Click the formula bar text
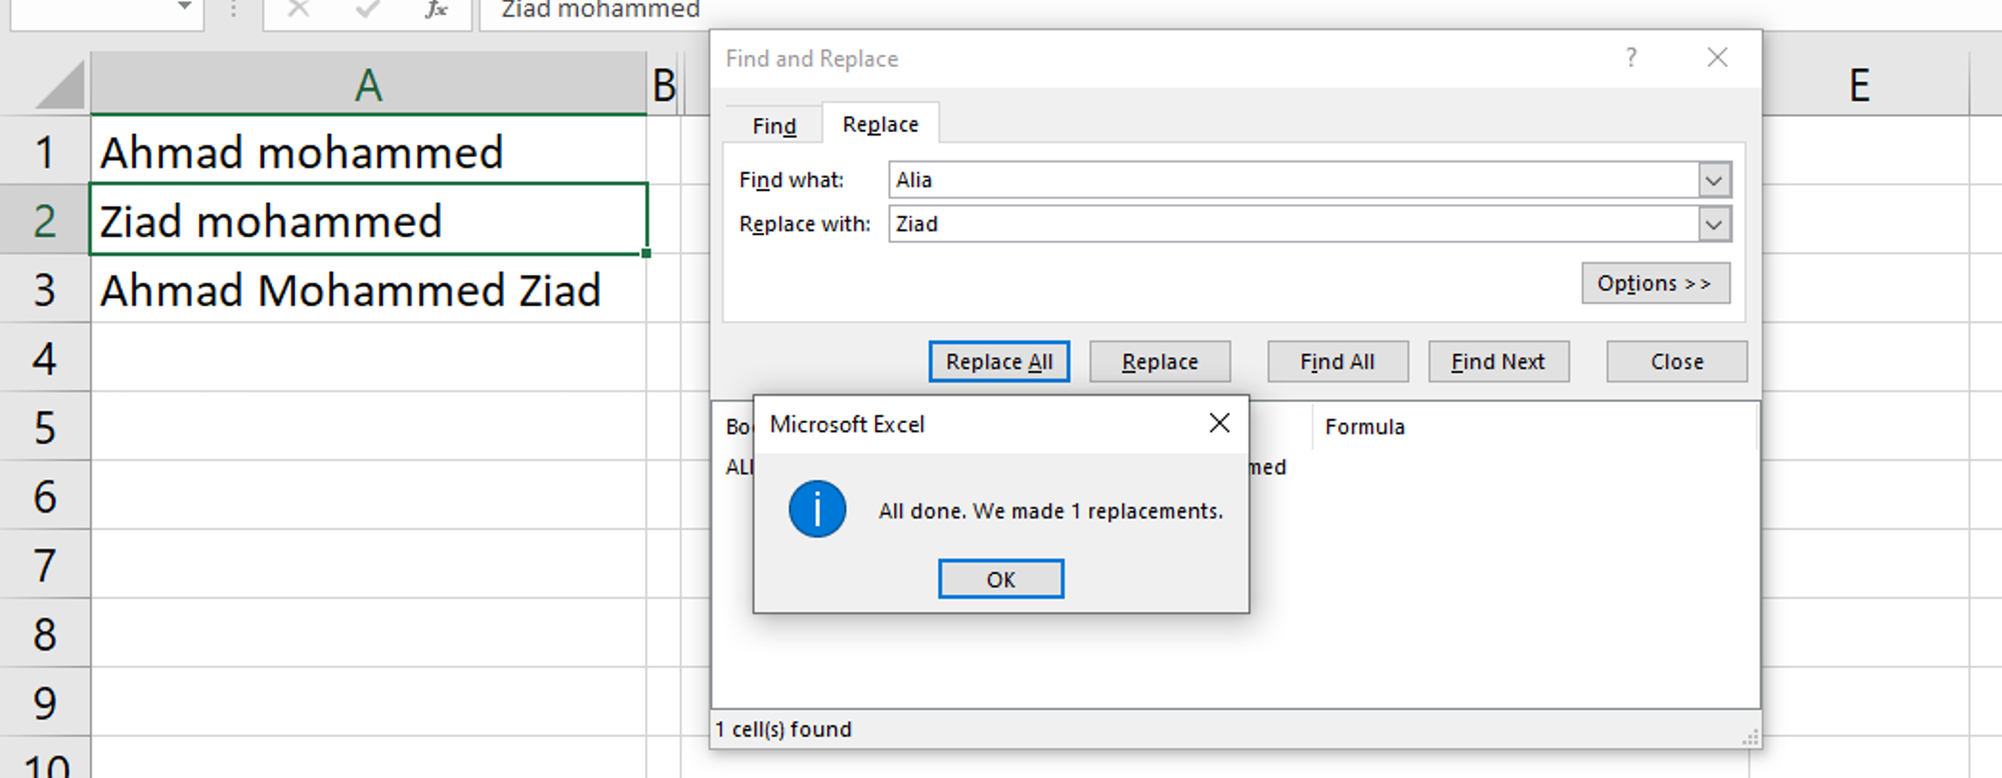This screenshot has height=778, width=2002. click(600, 10)
